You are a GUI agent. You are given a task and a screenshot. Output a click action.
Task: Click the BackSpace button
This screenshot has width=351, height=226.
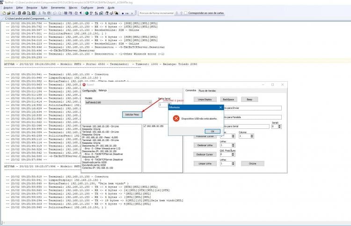point(228,99)
